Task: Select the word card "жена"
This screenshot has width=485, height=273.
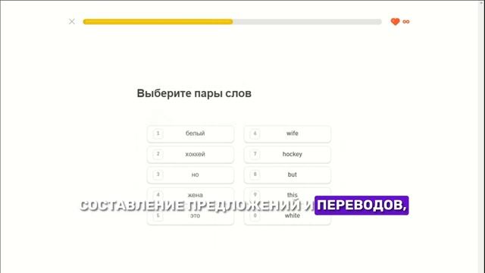Action: [190, 195]
